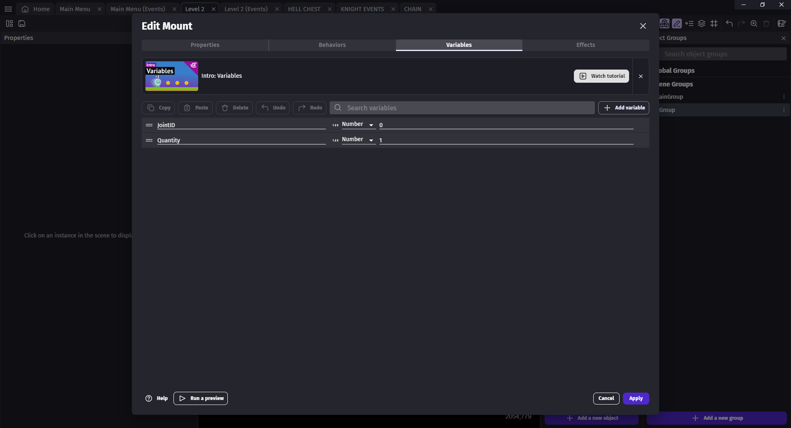Open the Quantity type dropdown

[358, 140]
